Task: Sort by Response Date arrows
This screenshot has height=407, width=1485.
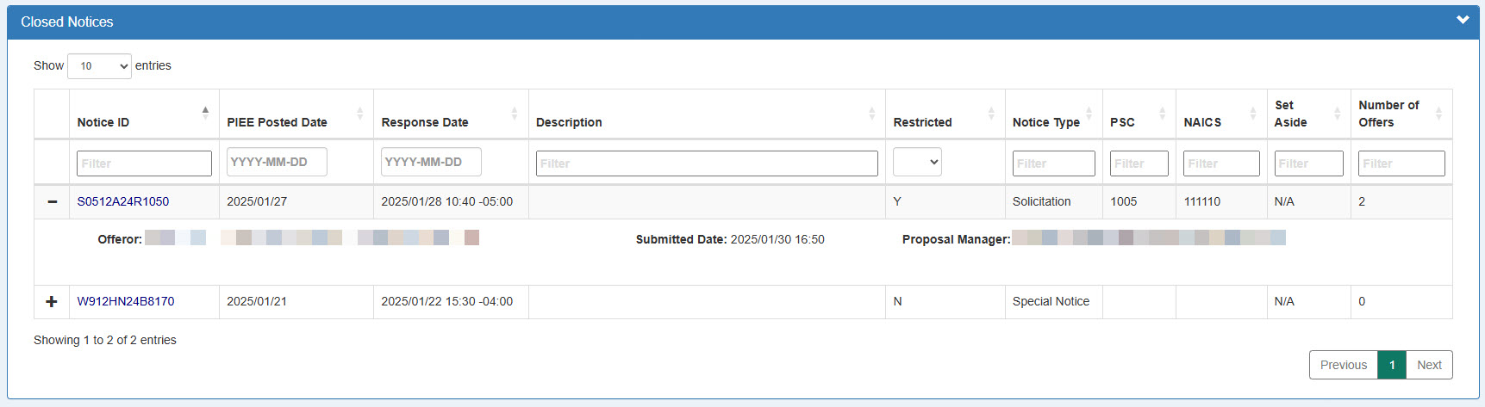Action: (x=514, y=113)
